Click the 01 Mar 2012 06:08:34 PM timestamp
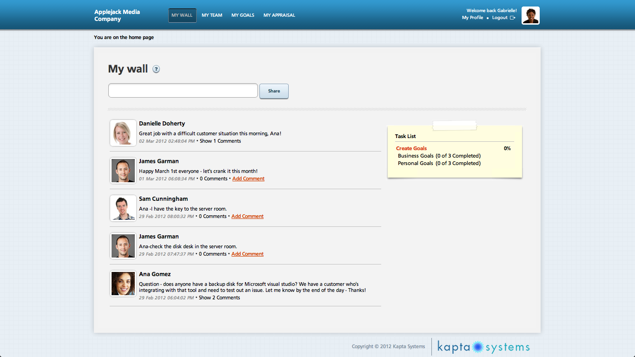This screenshot has width=635, height=357. coord(167,178)
